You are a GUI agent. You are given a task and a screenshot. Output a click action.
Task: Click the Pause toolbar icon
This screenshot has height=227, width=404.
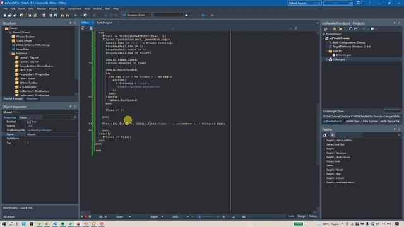point(94,15)
